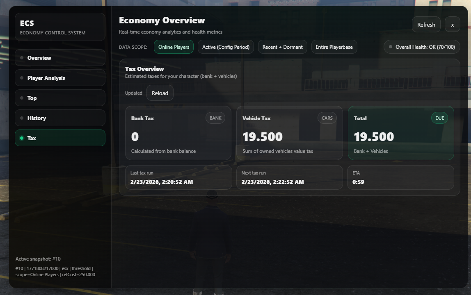Image resolution: width=471 pixels, height=295 pixels.
Task: Click the 'Bank + Vehicles' caption
Action: point(371,151)
